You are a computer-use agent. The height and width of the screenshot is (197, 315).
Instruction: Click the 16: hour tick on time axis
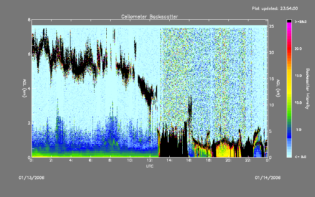(189, 160)
